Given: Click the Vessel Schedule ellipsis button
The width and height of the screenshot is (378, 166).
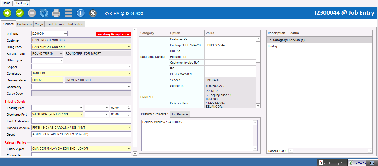Looking at the screenshot, I should (129, 128).
